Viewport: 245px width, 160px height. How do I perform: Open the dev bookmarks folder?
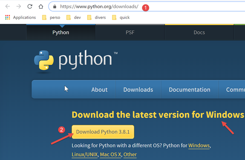[73, 17]
